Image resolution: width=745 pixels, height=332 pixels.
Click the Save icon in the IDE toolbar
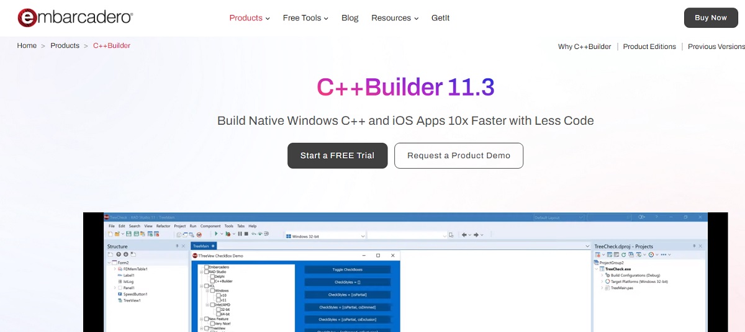point(129,235)
